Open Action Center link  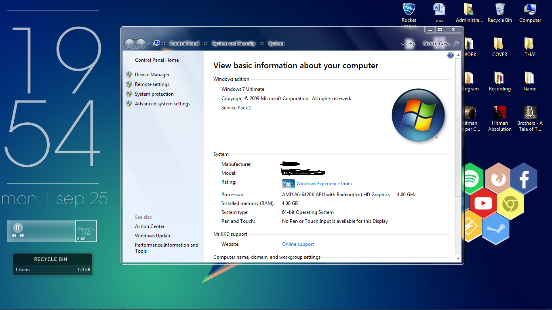click(150, 226)
